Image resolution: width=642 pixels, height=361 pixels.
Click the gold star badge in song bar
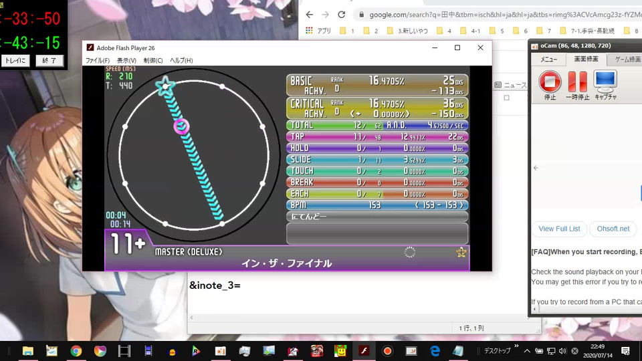tap(461, 252)
